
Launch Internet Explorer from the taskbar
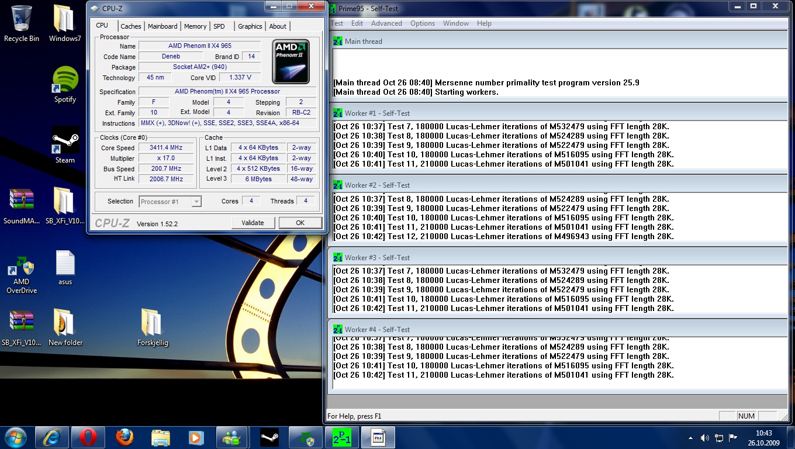tap(52, 437)
